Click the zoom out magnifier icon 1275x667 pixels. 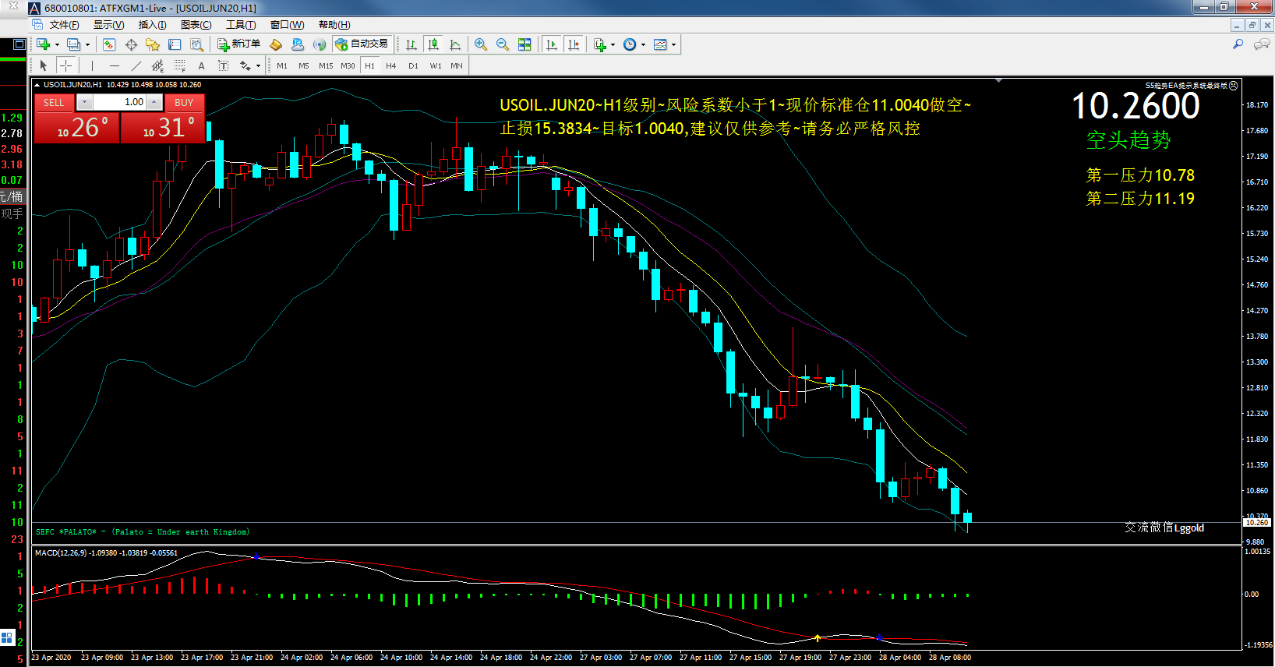click(x=503, y=44)
